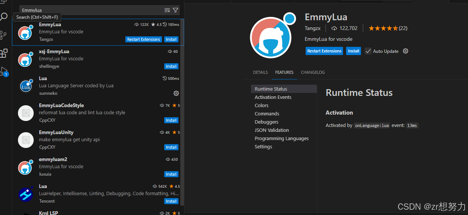Open the extensions filter funnel
The image size is (468, 215).
(175, 10)
